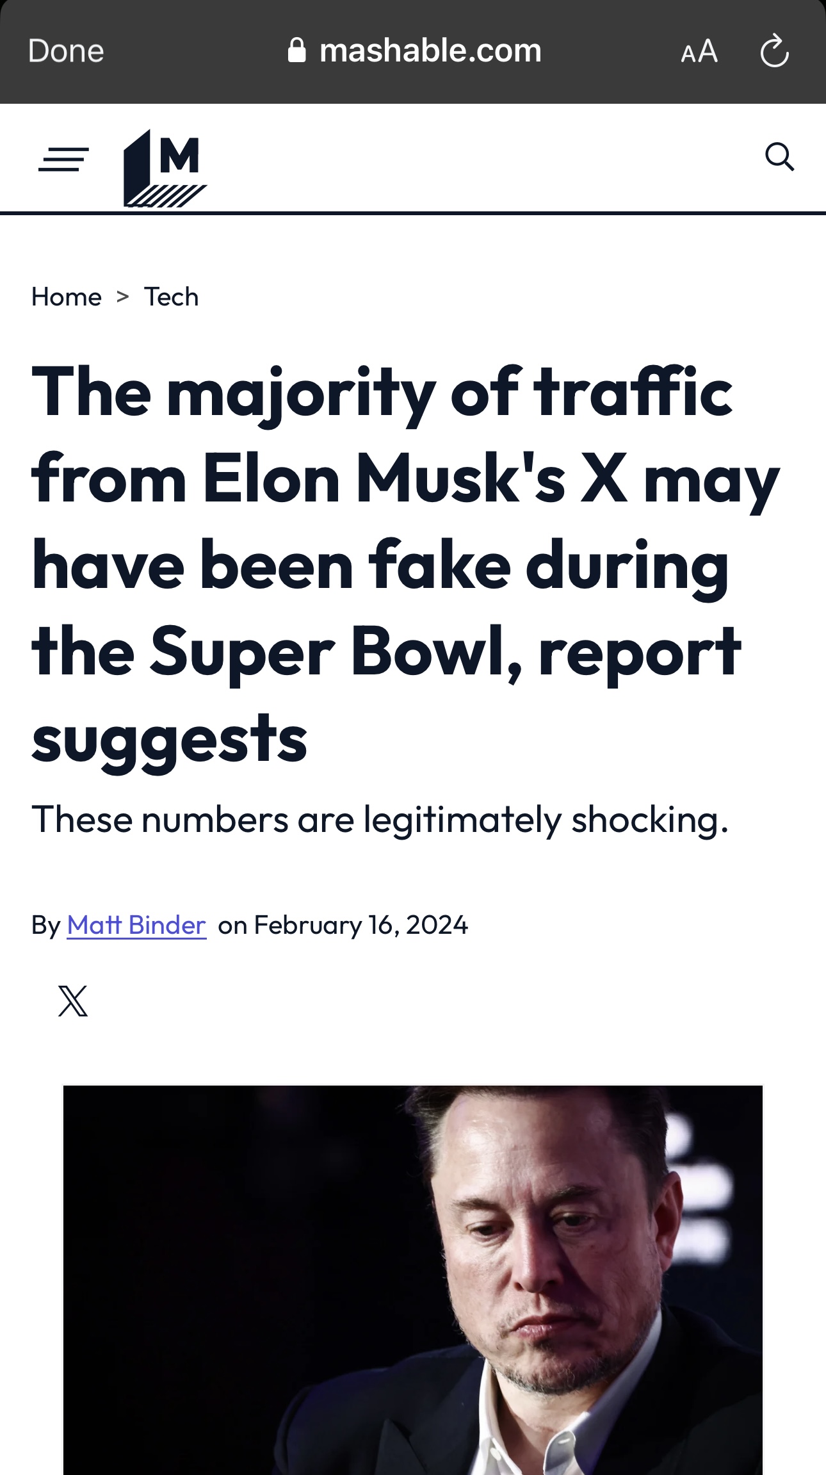Viewport: 826px width, 1475px height.
Task: Go to Home breadcrumb
Action: (x=67, y=297)
